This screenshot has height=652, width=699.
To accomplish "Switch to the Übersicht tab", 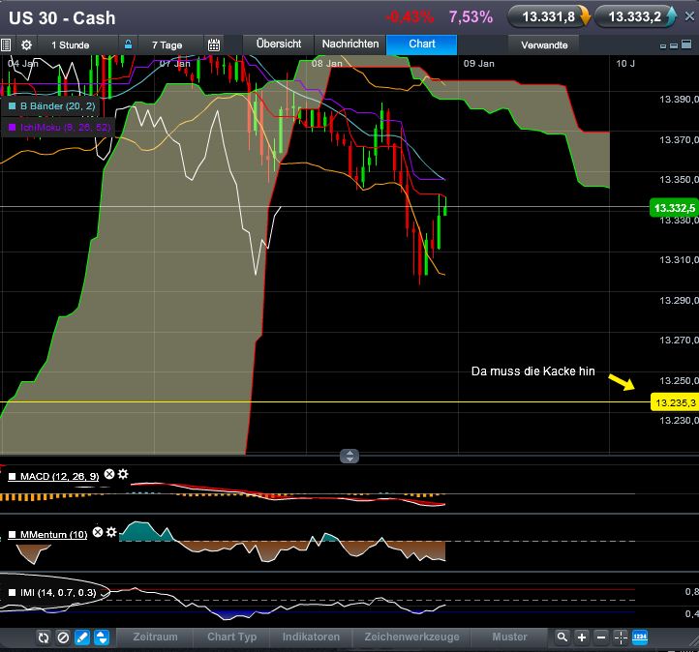I will [279, 44].
